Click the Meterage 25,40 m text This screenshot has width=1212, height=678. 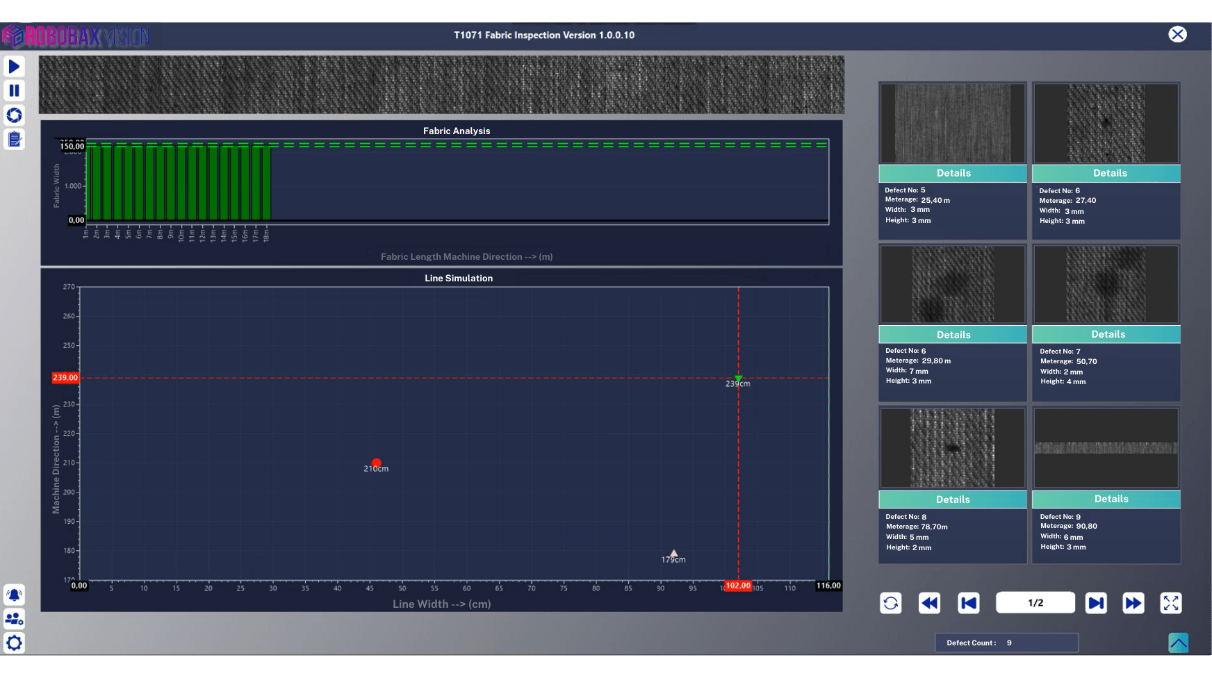coord(917,200)
